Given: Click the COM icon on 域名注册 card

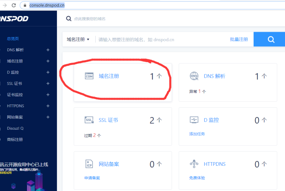Looking at the screenshot, I should pyautogui.click(x=89, y=76).
